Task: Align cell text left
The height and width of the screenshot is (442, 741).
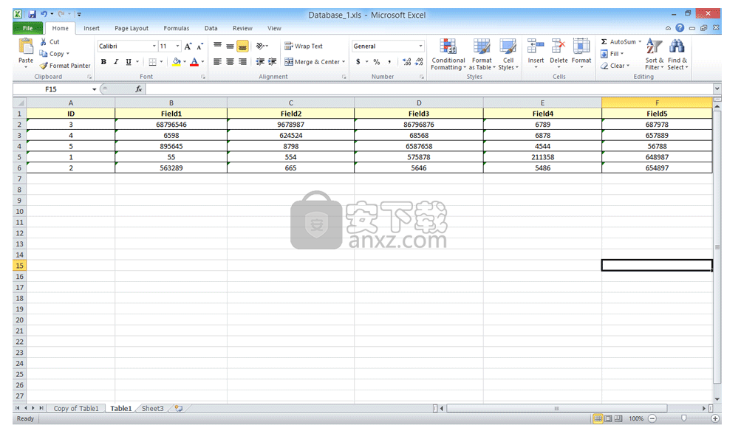Action: coord(217,62)
